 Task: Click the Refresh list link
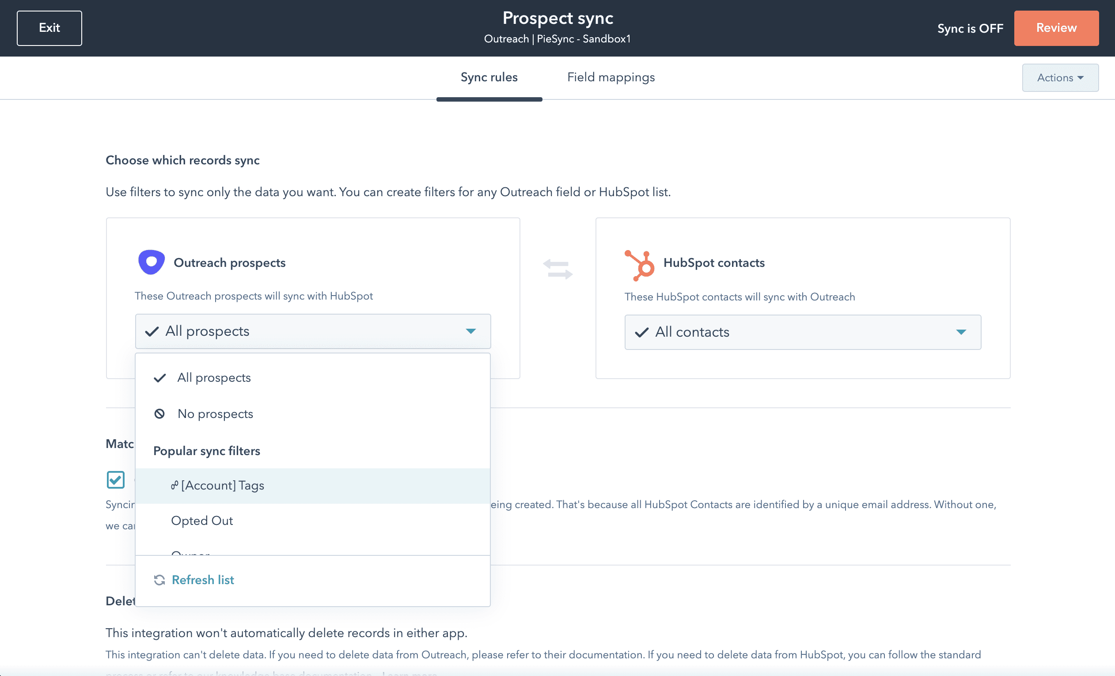tap(203, 580)
